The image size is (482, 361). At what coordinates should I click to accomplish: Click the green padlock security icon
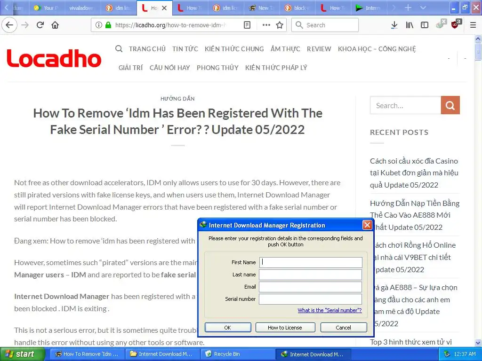tap(108, 25)
